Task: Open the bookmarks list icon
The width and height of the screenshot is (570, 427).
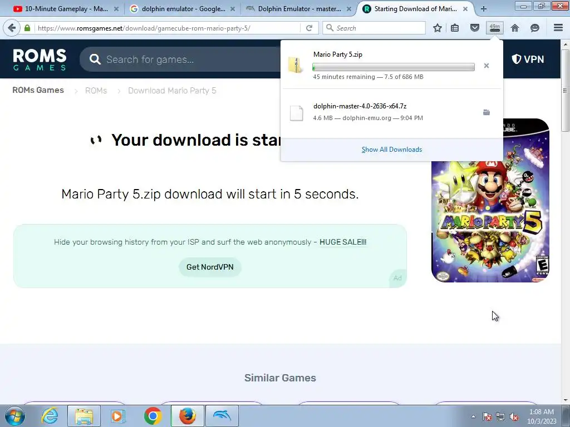Action: tap(455, 28)
